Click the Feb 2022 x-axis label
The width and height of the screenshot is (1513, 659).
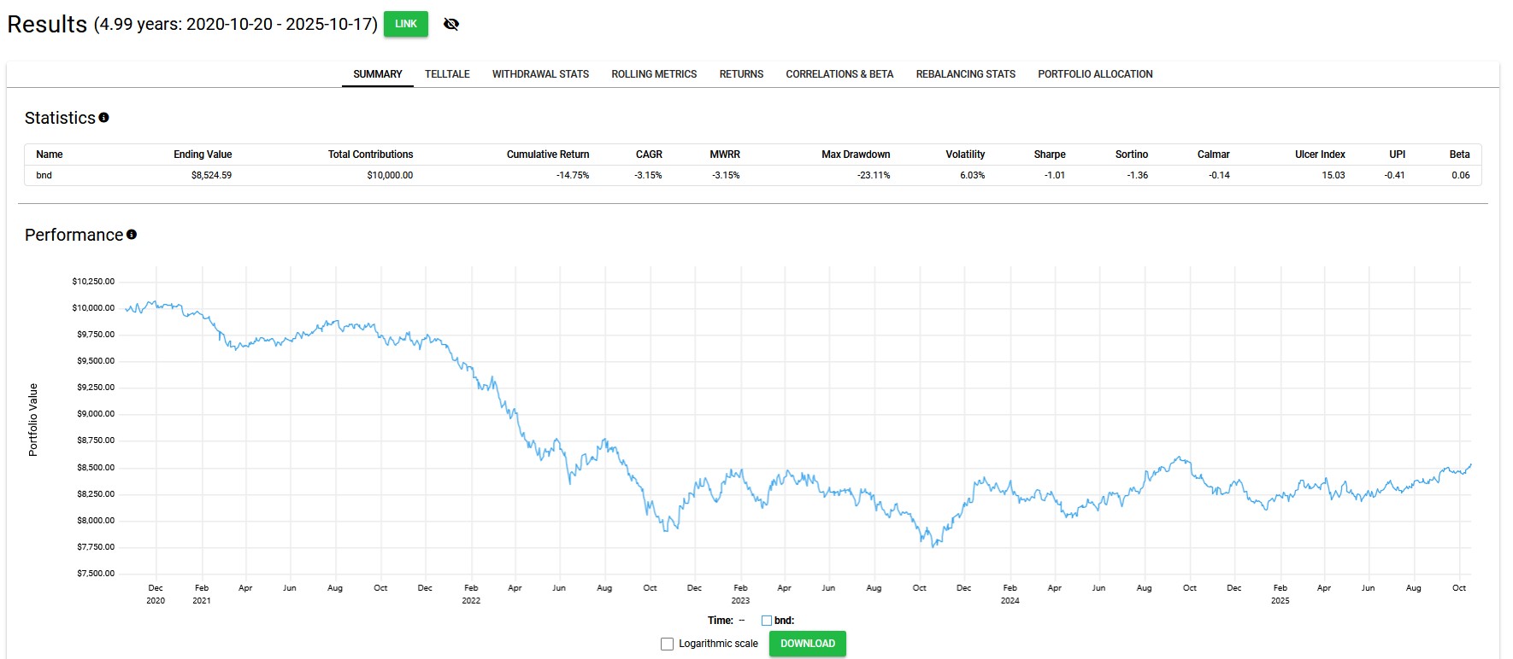[x=471, y=594]
